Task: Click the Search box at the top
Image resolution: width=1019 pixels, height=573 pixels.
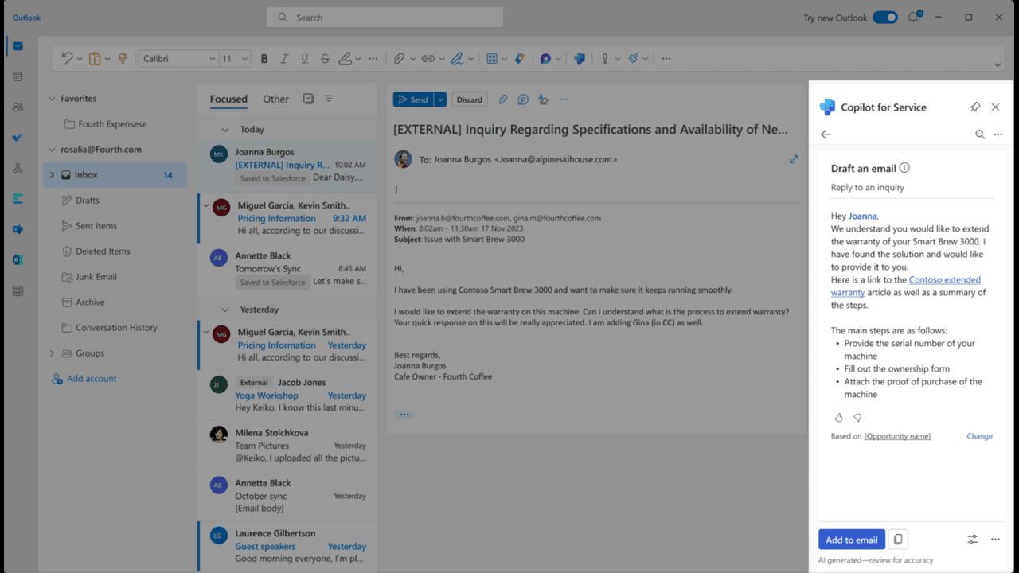Action: tap(385, 18)
